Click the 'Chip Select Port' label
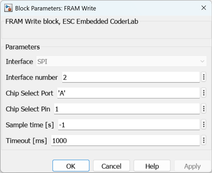 tap(30, 93)
